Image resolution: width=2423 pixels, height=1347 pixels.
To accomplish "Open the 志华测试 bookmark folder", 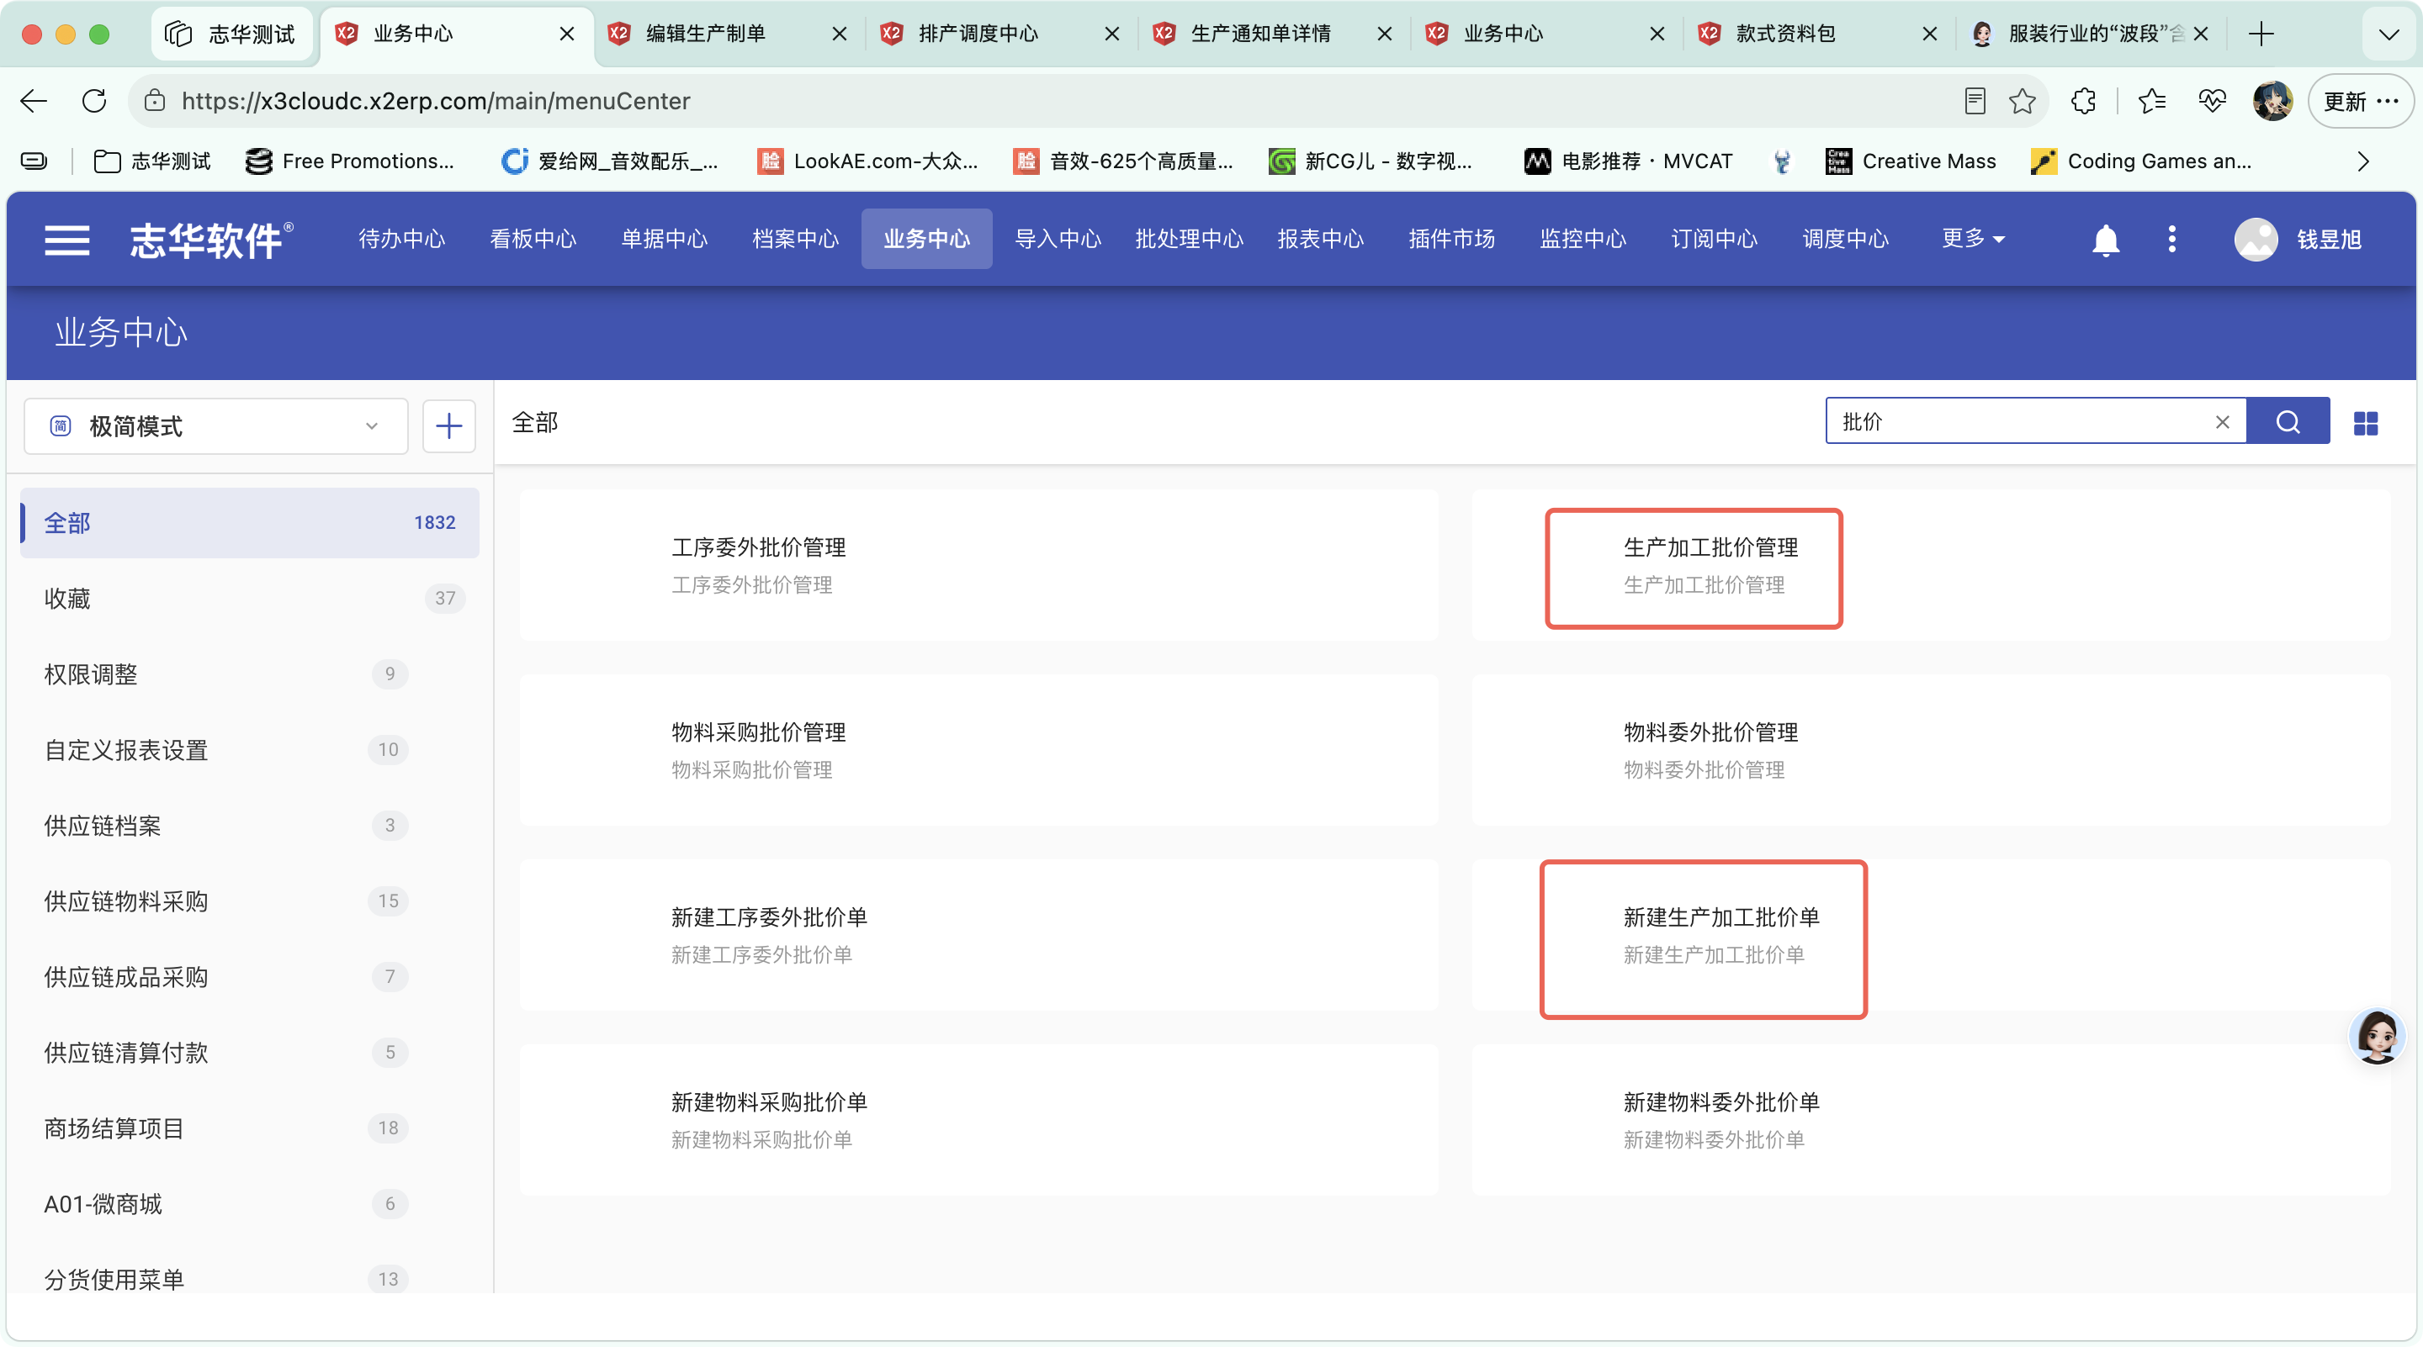I will click(151, 161).
